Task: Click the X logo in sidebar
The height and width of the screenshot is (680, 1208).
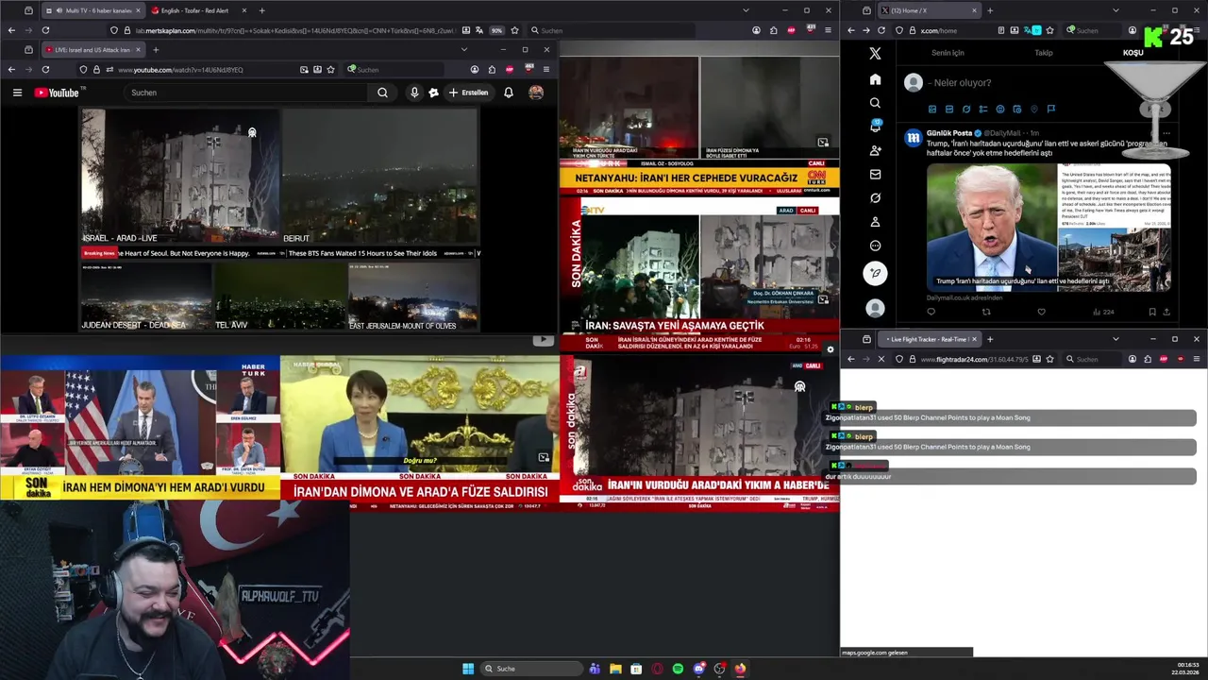Action: point(875,54)
